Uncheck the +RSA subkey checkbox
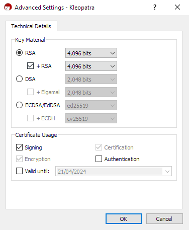This screenshot has height=230, width=189. [x=30, y=66]
